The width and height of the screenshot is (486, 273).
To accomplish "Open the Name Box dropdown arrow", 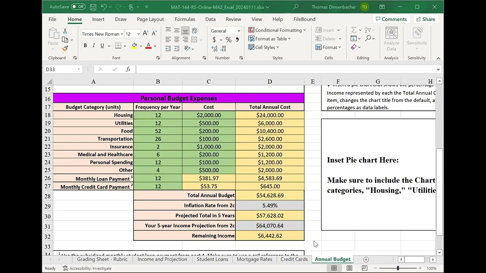I will coord(79,69).
